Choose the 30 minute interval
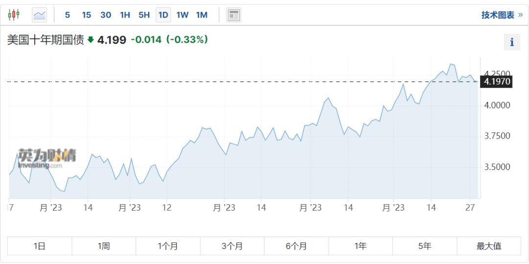Viewport: 529px width, 264px height. click(106, 15)
